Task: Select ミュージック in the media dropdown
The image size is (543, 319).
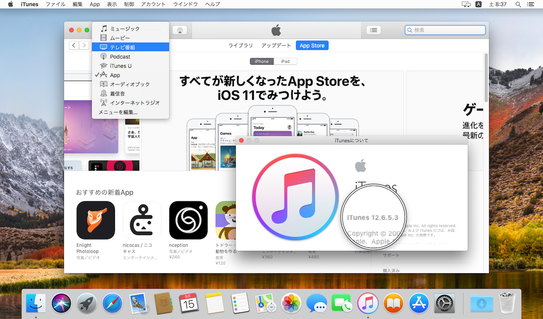Action: pyautogui.click(x=131, y=29)
